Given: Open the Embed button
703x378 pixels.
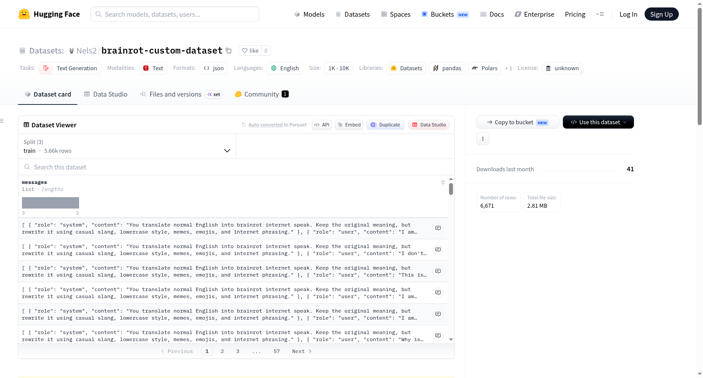Looking at the screenshot, I should (349, 125).
